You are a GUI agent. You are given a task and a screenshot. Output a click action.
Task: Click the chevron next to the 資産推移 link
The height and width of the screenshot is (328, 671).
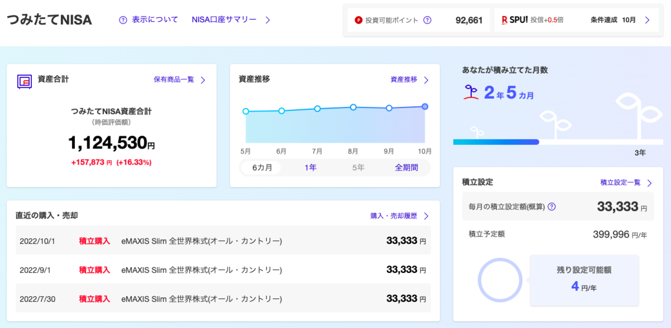(x=426, y=80)
